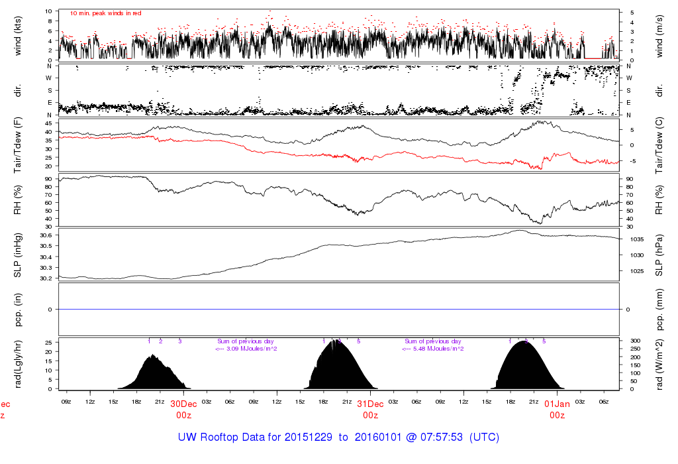Image resolution: width=678 pixels, height=464 pixels.
Task: Jump to the 30Dec date marker
Action: point(183,404)
